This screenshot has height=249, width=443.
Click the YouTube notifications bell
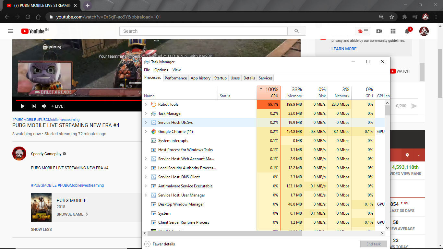click(407, 31)
